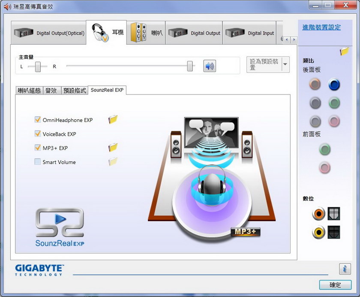Uncheck the OmniHeadphone EXP checkbox

pyautogui.click(x=37, y=120)
